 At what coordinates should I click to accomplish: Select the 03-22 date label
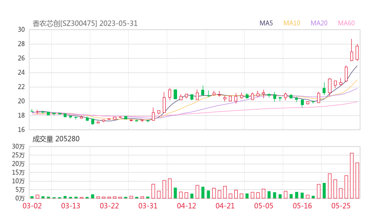[x=109, y=206]
